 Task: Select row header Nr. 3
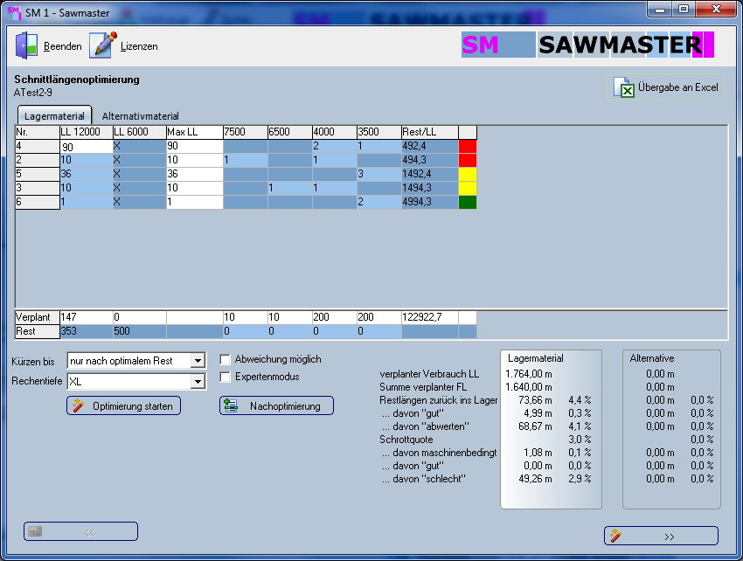point(38,188)
